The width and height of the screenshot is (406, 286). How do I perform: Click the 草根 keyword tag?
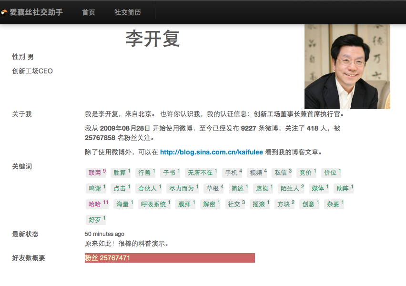coord(213,188)
